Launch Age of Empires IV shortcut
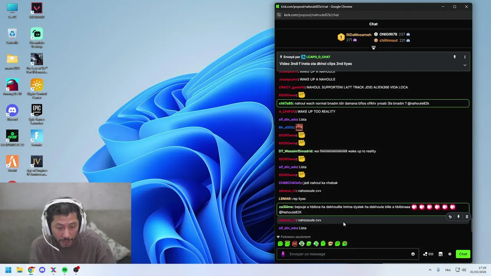 click(37, 166)
